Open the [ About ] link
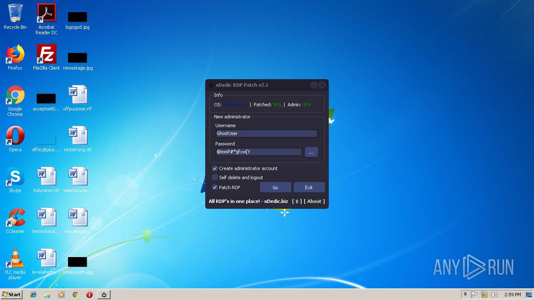Screen dimensions: 534x300 pos(314,201)
